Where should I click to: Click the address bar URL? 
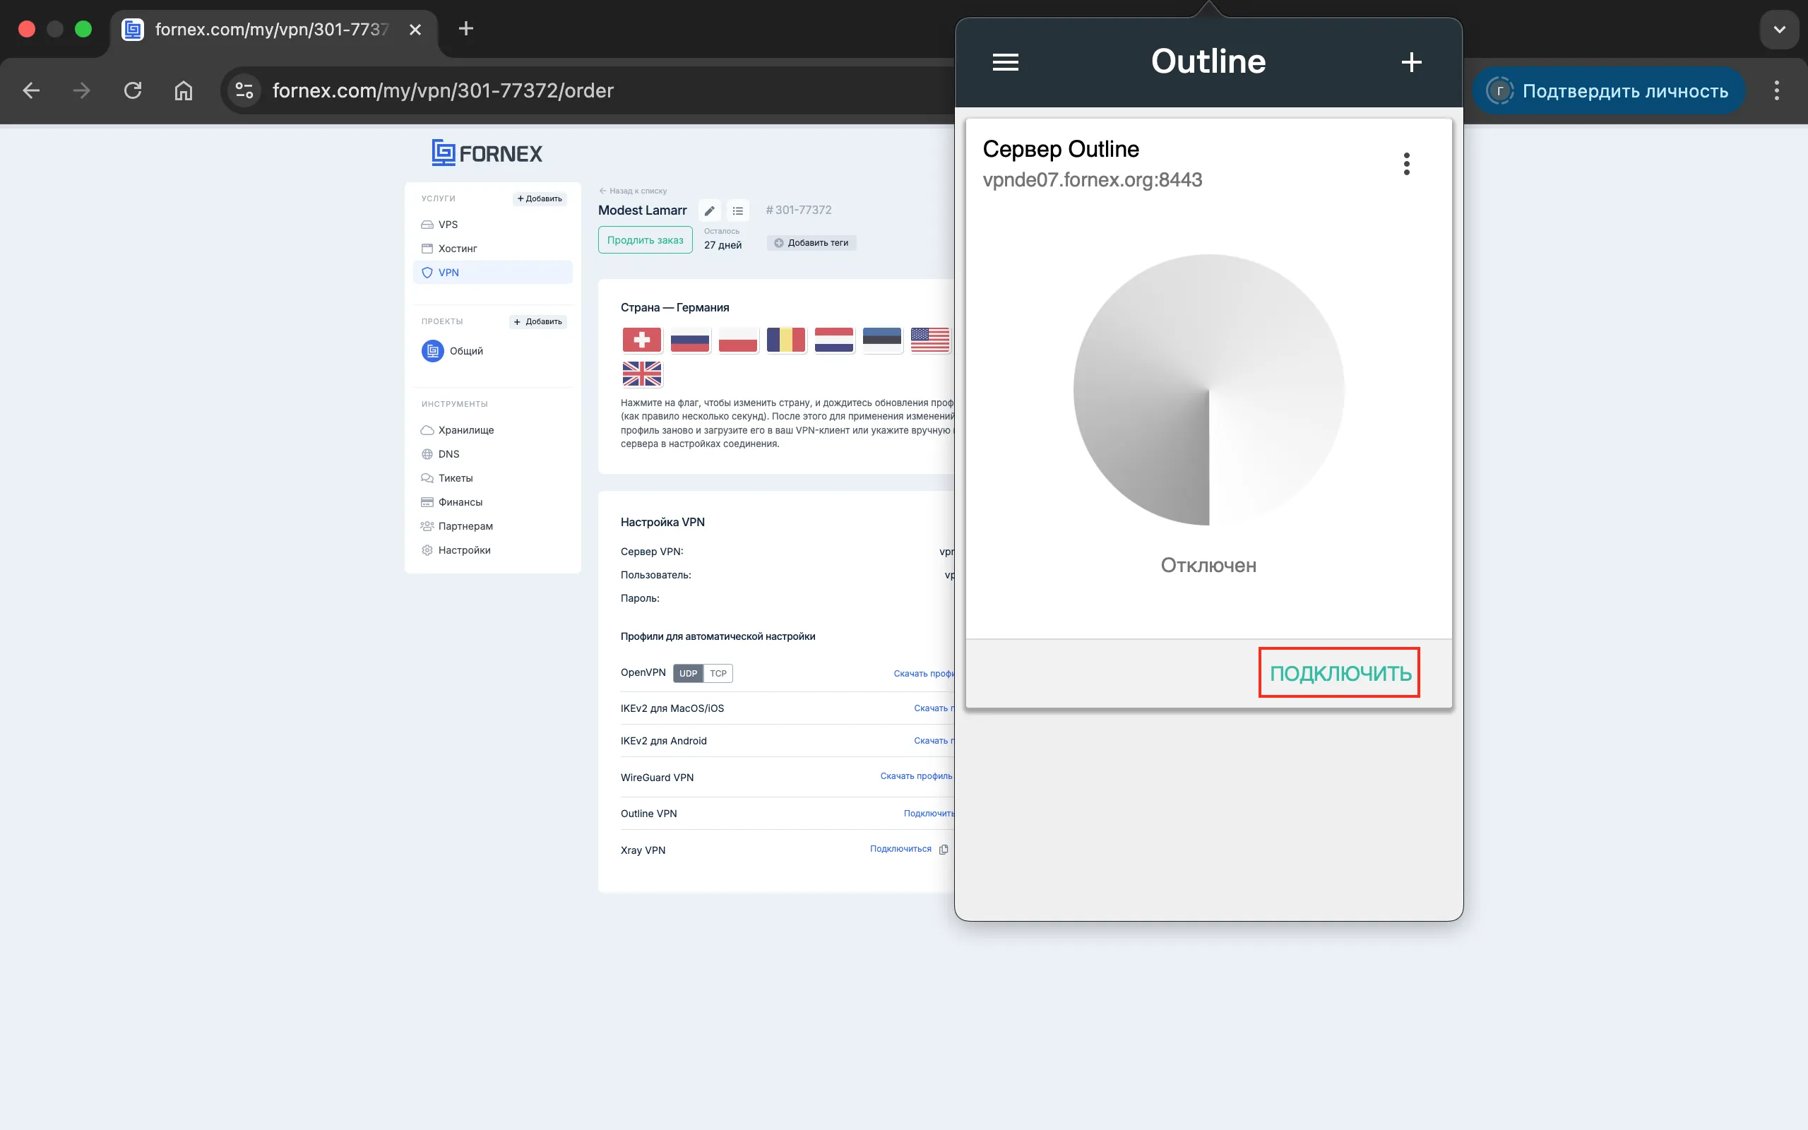point(442,90)
